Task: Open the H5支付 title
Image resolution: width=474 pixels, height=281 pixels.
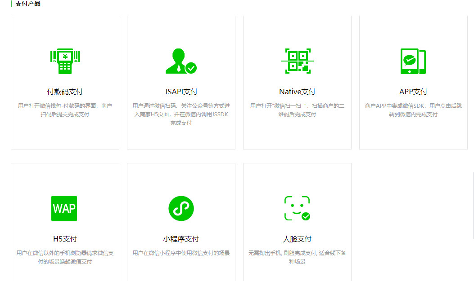Action: tap(65, 239)
